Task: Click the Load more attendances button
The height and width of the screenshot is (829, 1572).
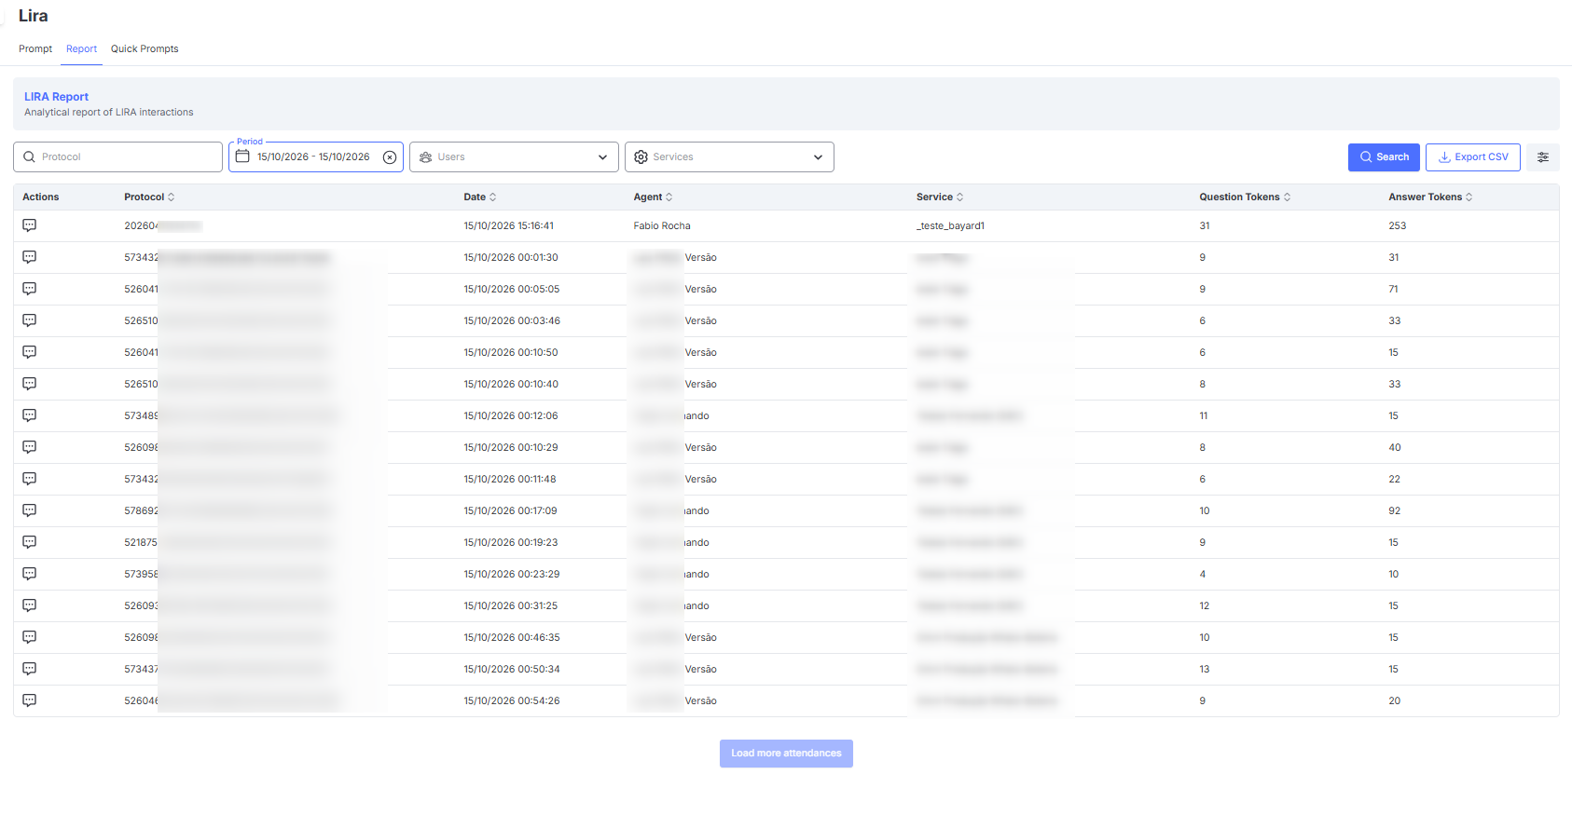Action: [x=786, y=754]
